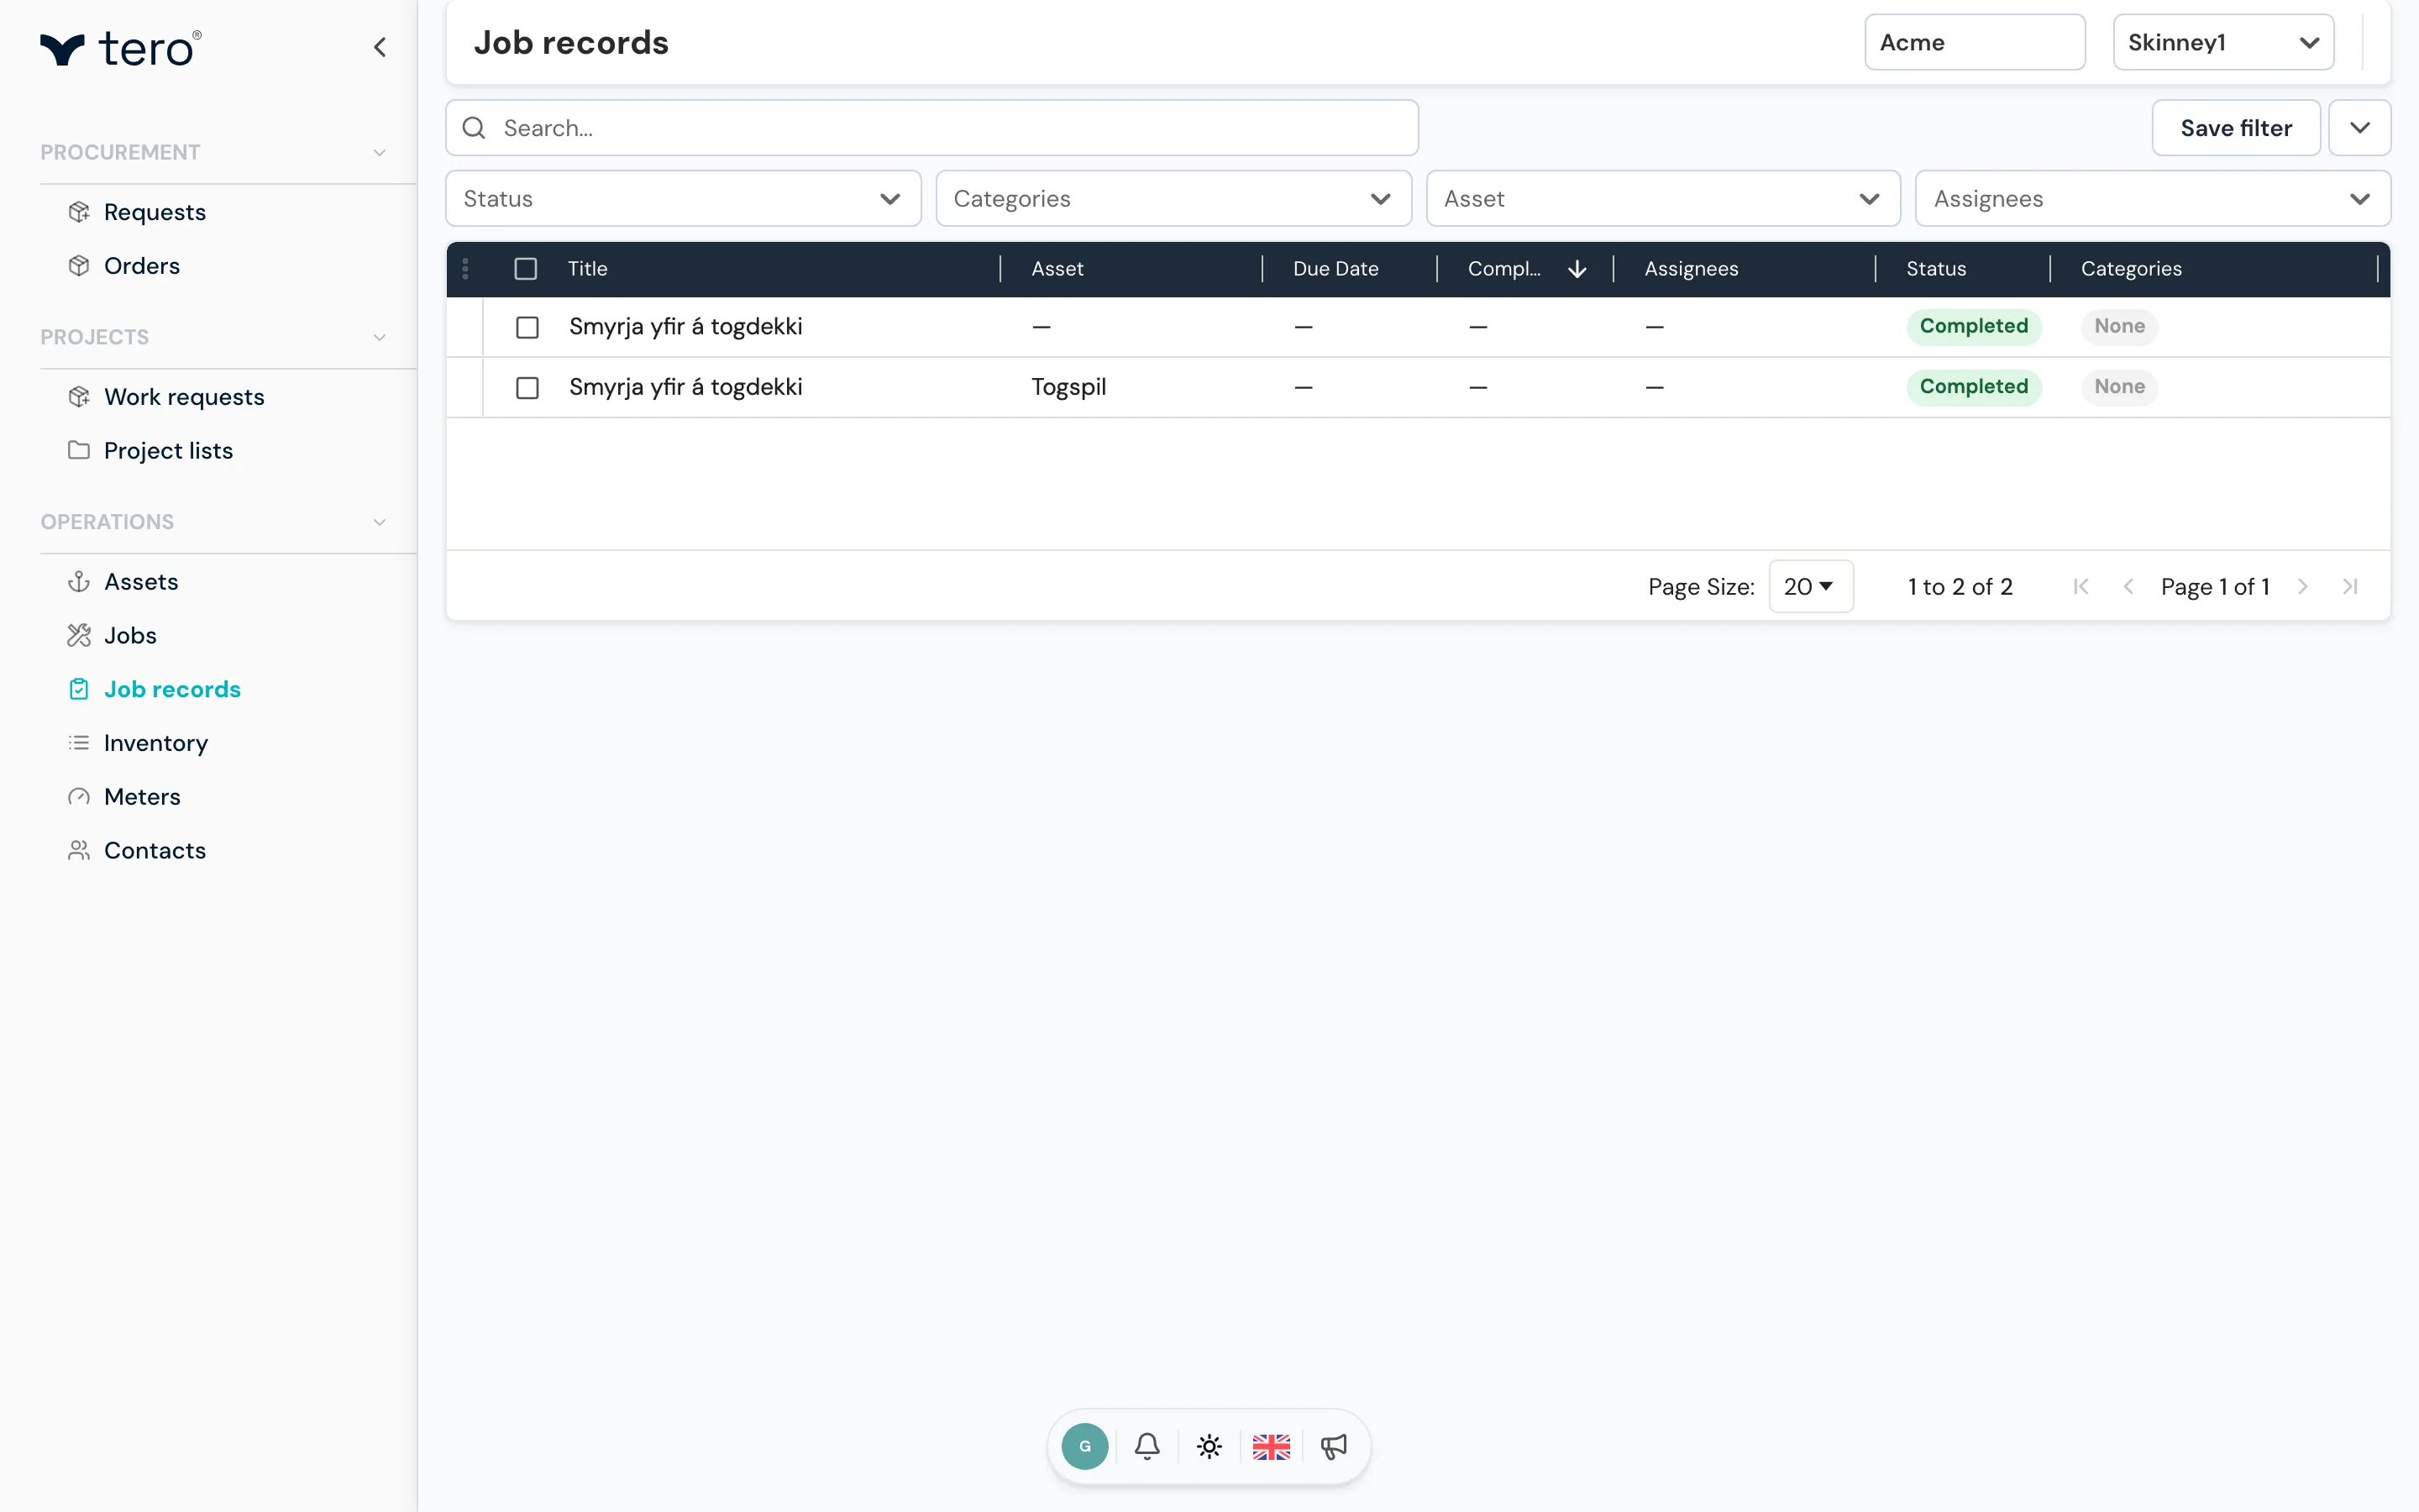
Task: Check the row with asset Togspil
Action: pyautogui.click(x=527, y=388)
